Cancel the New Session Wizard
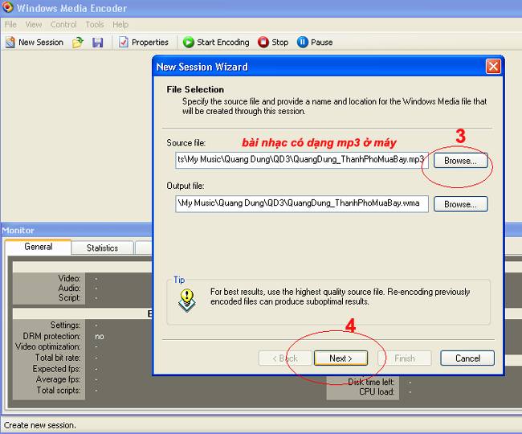Image resolution: width=522 pixels, height=434 pixels. (x=467, y=358)
